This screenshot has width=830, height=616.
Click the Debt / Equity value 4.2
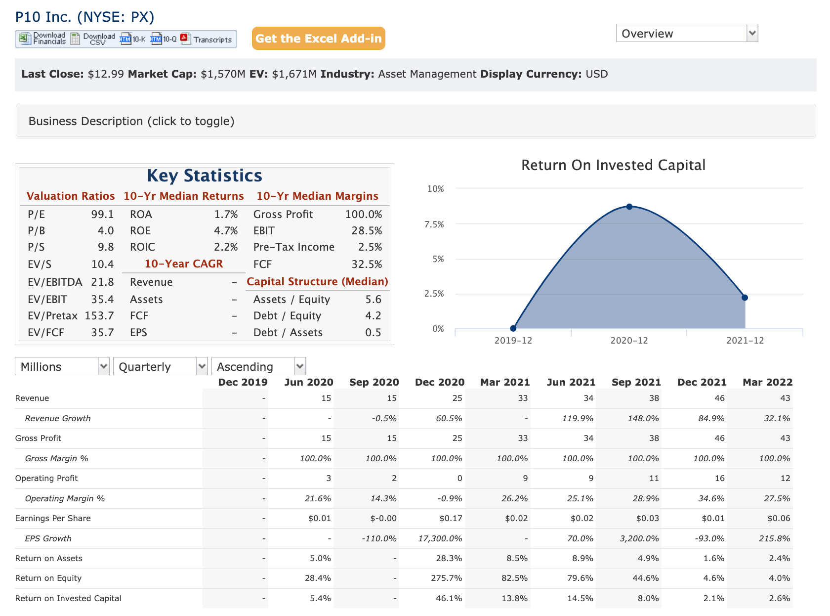373,315
